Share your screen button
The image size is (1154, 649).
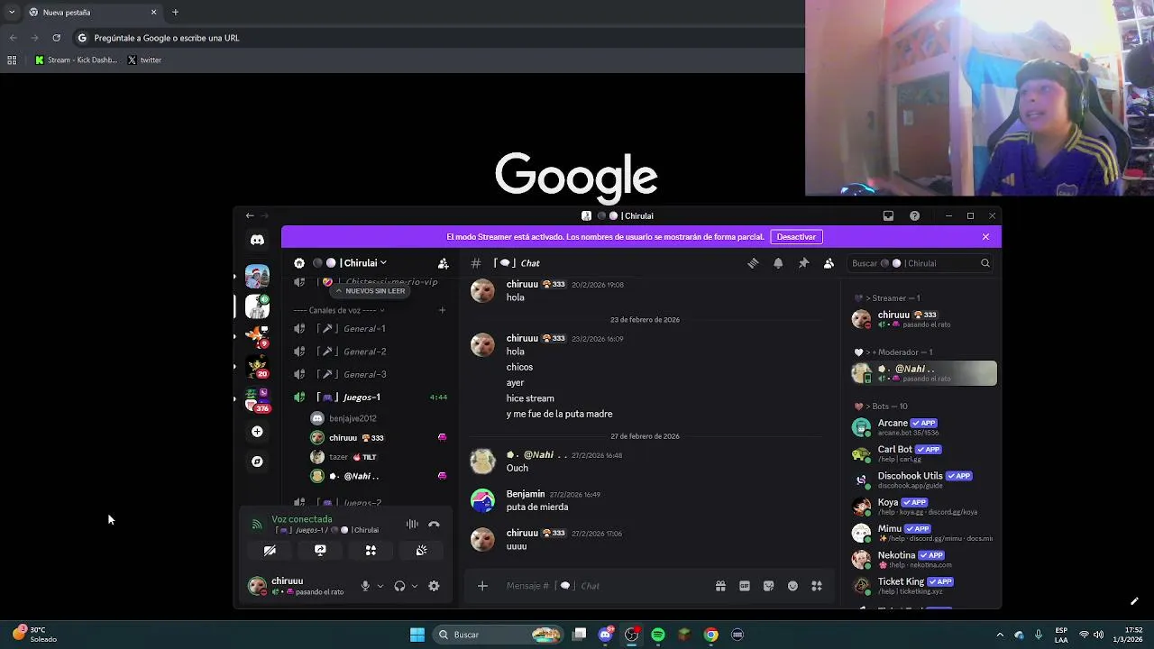click(x=320, y=550)
